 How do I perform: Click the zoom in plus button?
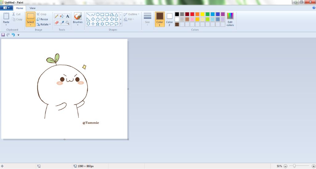click(314, 166)
